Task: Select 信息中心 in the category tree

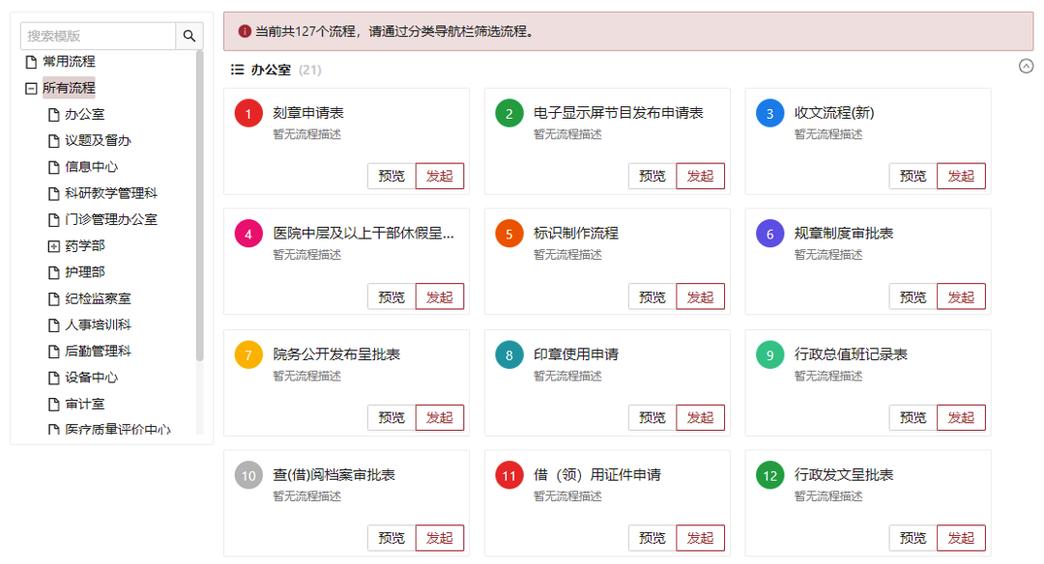Action: [91, 167]
